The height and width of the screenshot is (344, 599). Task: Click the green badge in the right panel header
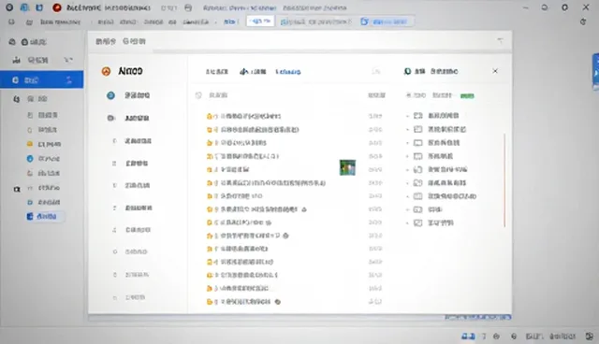pos(467,95)
